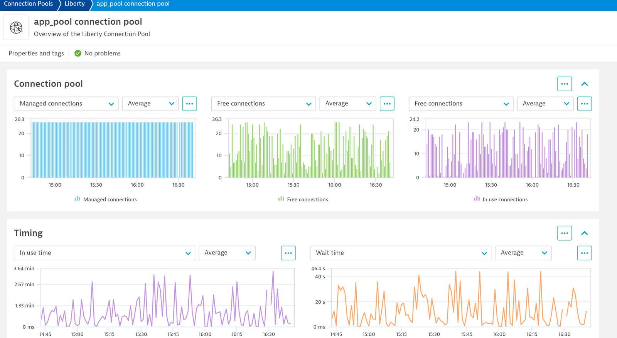
Task: Click the In use time line chart
Action: (x=168, y=298)
